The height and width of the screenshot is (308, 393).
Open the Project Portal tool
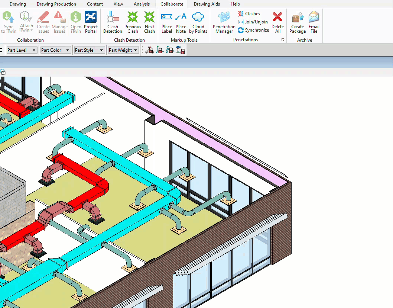coord(91,22)
